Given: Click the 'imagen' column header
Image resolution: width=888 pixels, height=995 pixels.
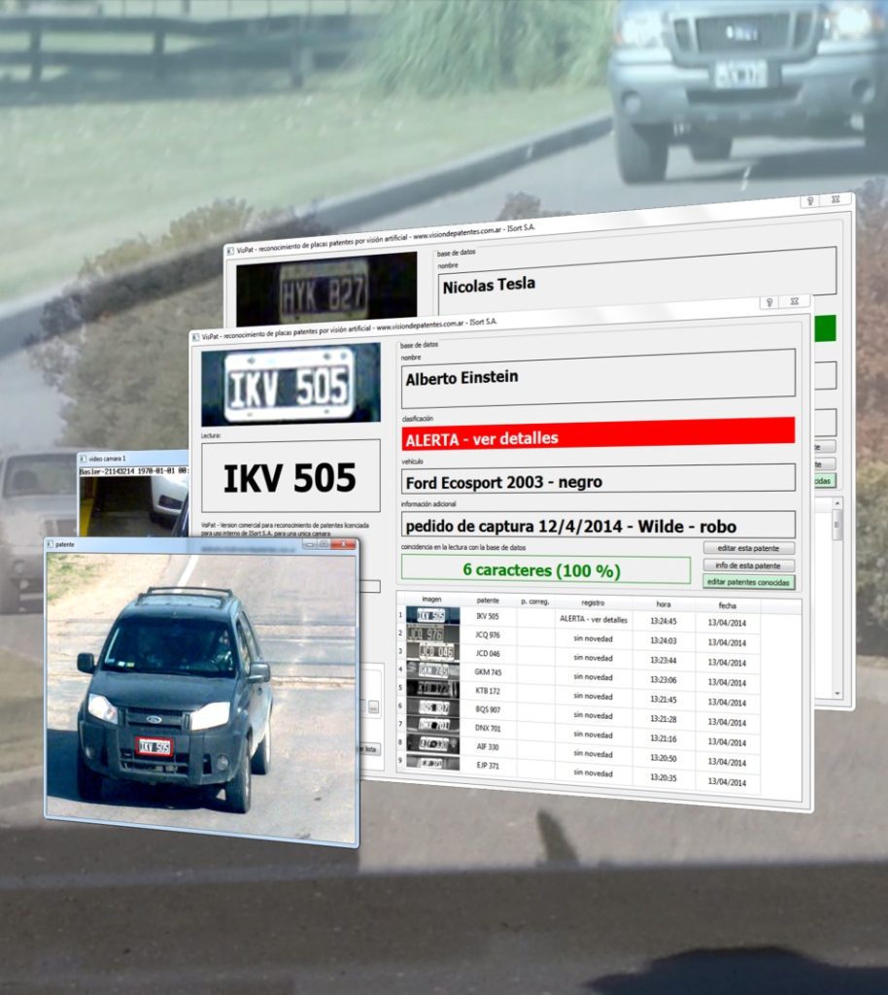Looking at the screenshot, I should (x=431, y=599).
